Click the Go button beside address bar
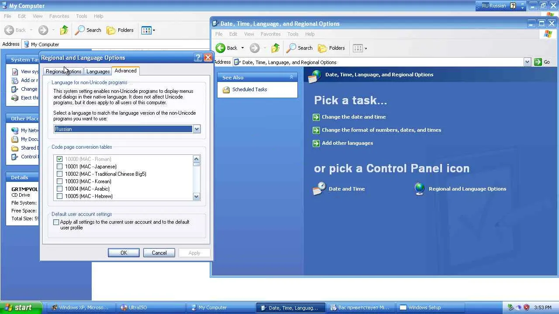559x314 pixels. (x=542, y=62)
